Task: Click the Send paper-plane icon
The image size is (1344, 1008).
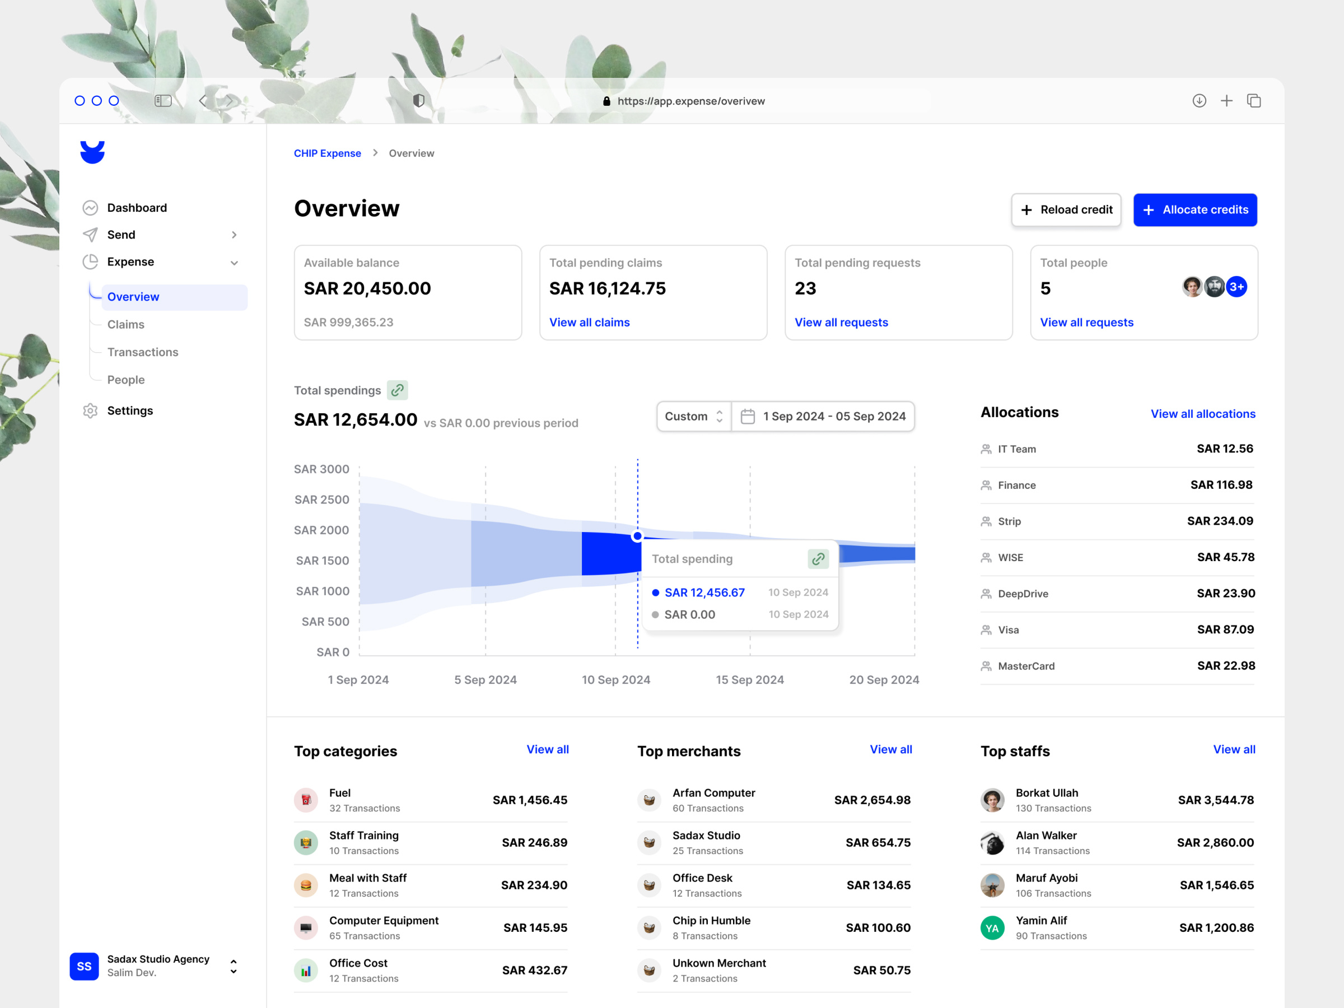Action: 90,235
